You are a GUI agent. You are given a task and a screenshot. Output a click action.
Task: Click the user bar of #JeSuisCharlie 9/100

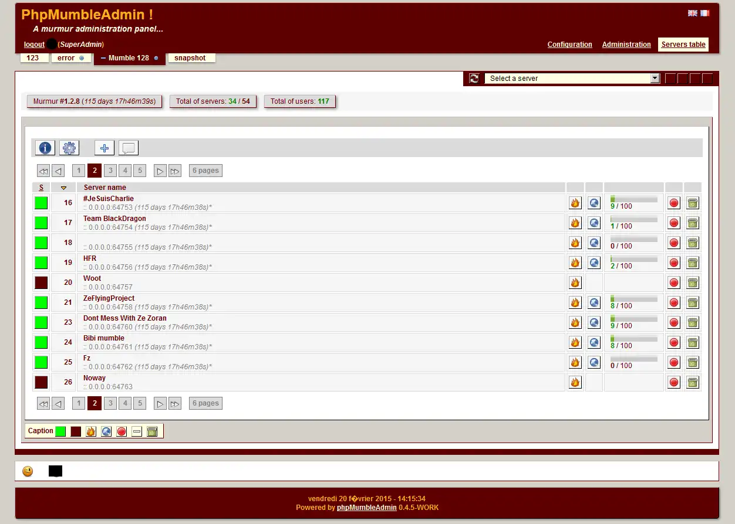coord(633,199)
